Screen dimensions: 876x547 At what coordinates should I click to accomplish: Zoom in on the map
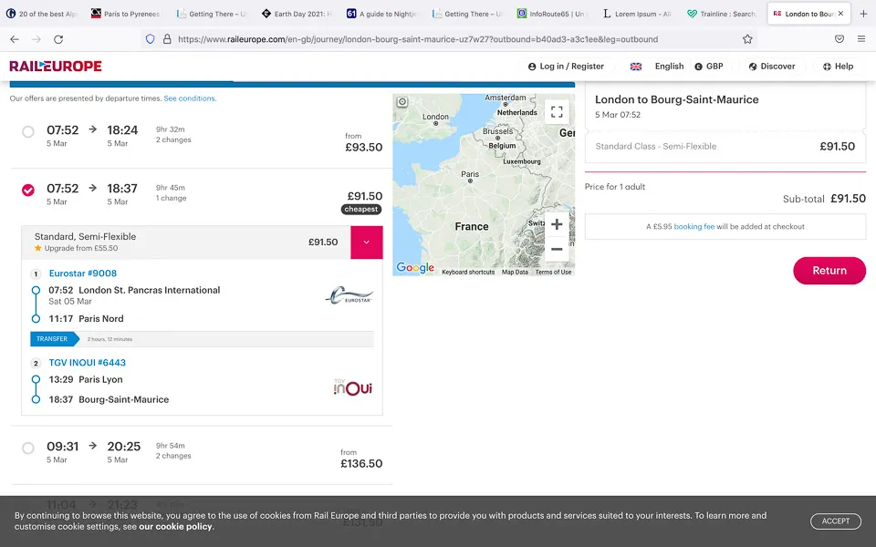[x=557, y=224]
